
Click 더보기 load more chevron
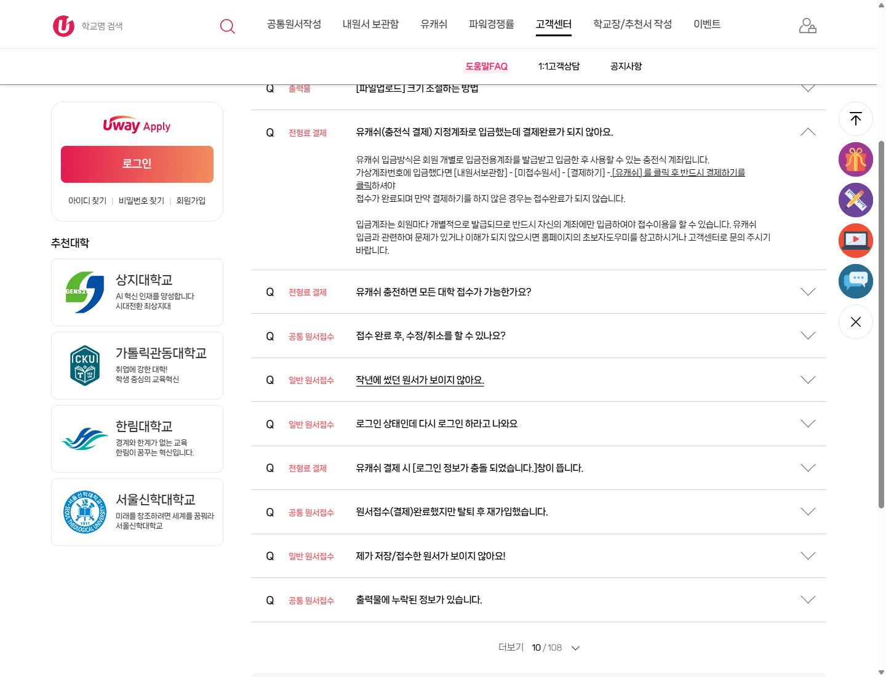(x=576, y=648)
